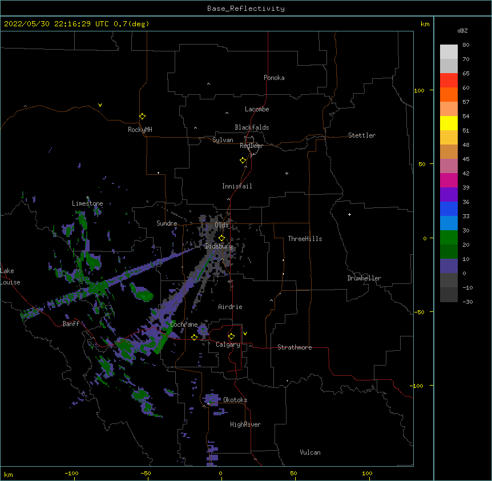Select the ThreeHills label
The image size is (492, 481).
point(305,239)
